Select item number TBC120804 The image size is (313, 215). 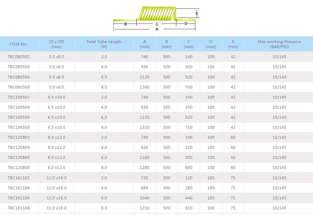click(x=19, y=147)
